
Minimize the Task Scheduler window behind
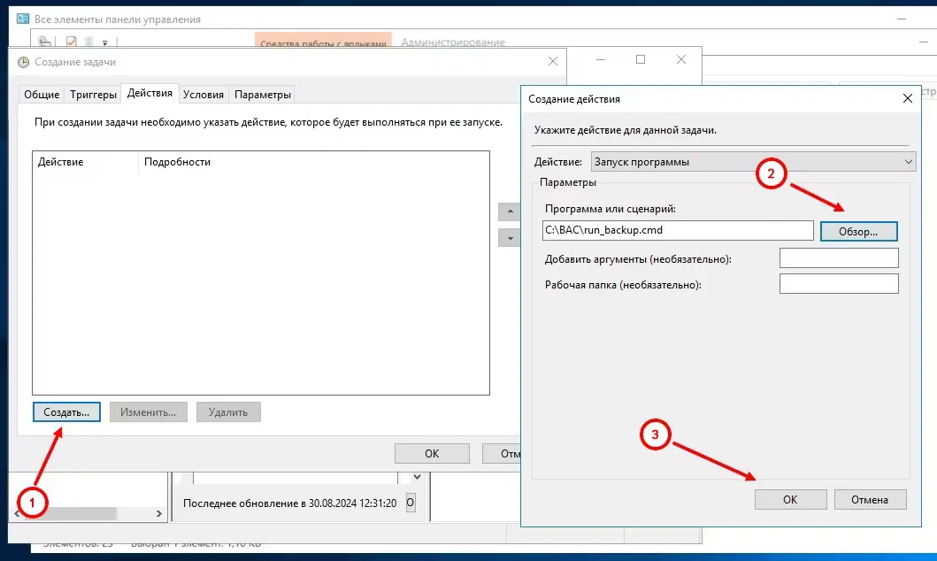(601, 59)
